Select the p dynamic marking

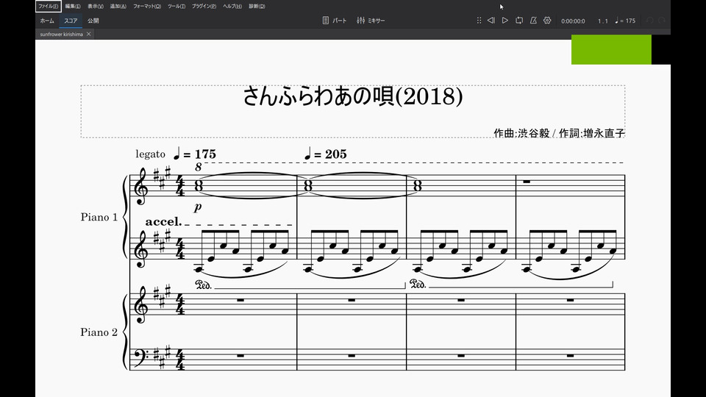coord(198,207)
